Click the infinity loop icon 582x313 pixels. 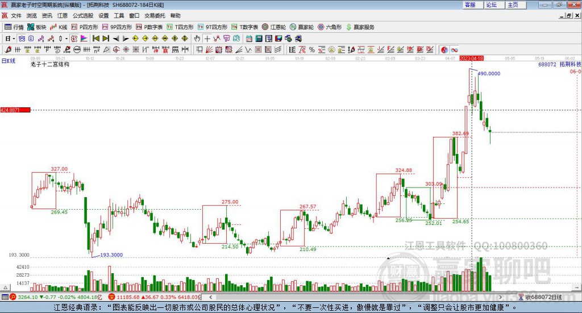pos(454,49)
